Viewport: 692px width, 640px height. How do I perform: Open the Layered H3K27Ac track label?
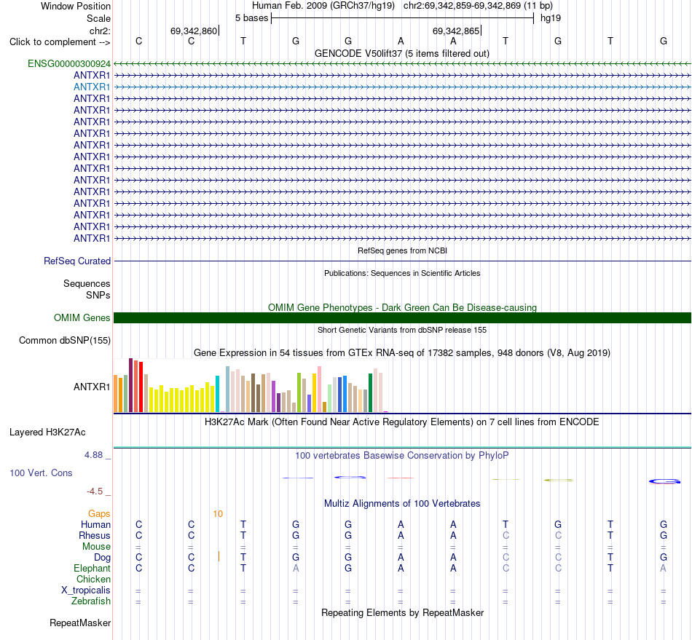(47, 432)
